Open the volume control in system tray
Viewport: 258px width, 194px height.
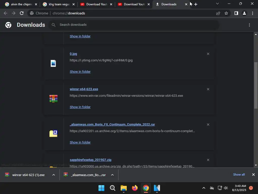tap(226, 188)
